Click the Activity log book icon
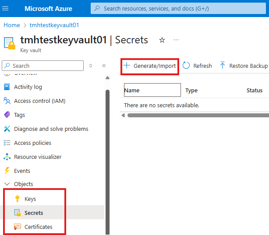Viewport: 269px width, 235px height. [7, 87]
